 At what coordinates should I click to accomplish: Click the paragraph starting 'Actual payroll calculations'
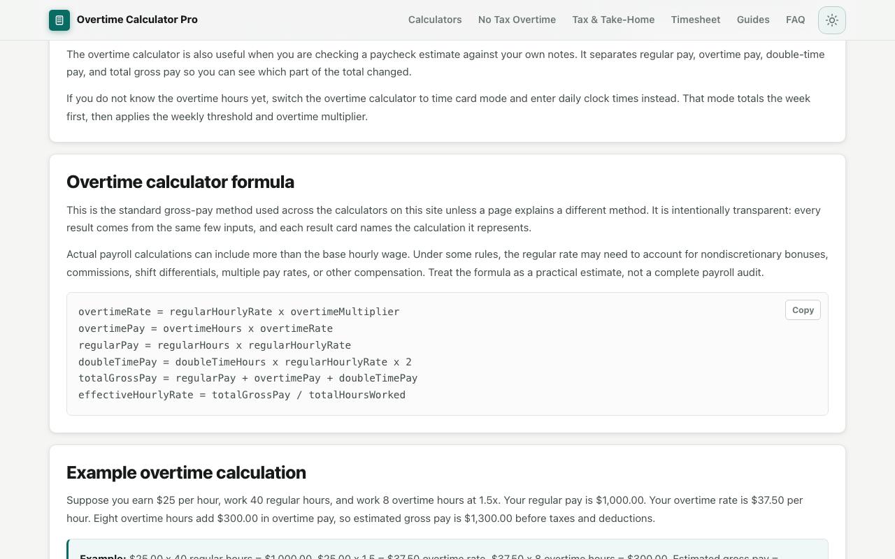[x=447, y=263]
